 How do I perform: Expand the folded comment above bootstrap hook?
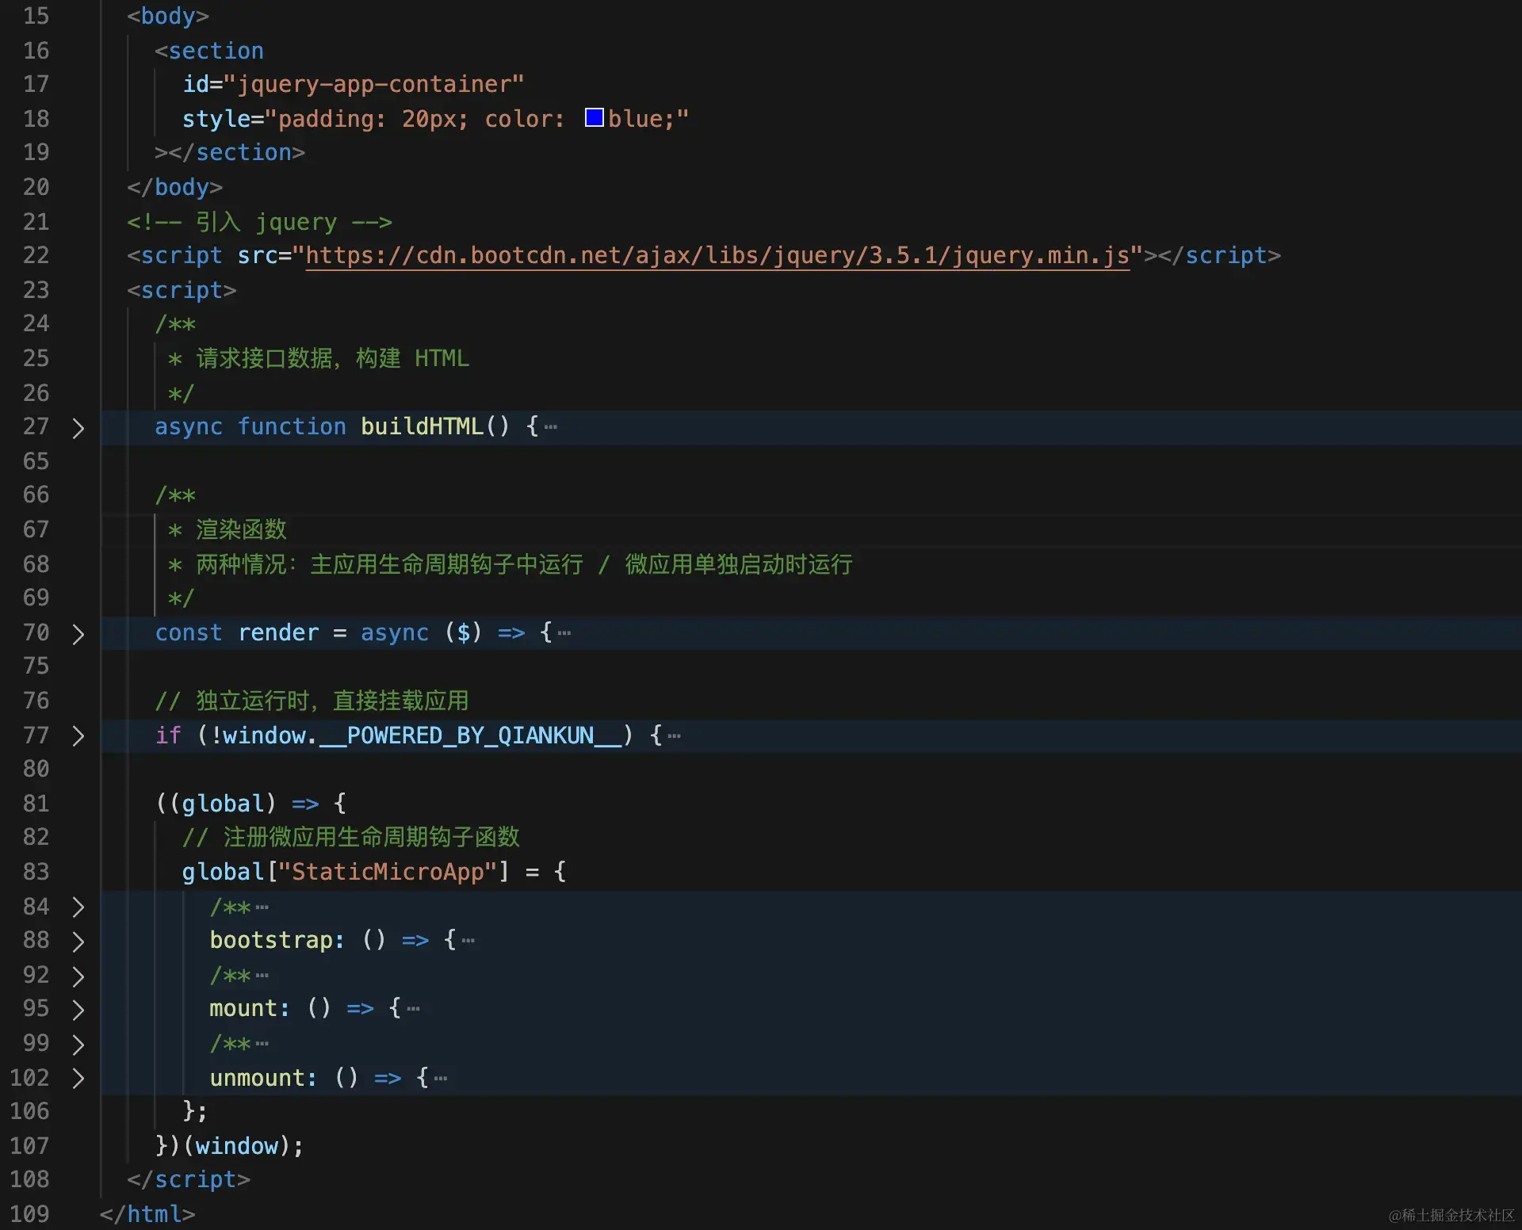click(x=78, y=907)
